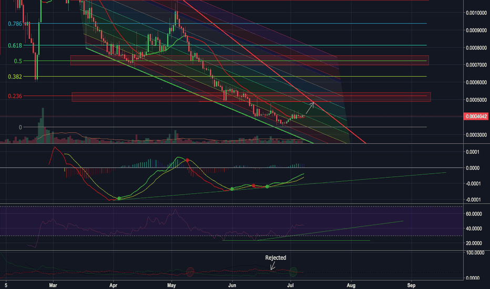Click the 0.0006000 price axis value

coord(476,82)
